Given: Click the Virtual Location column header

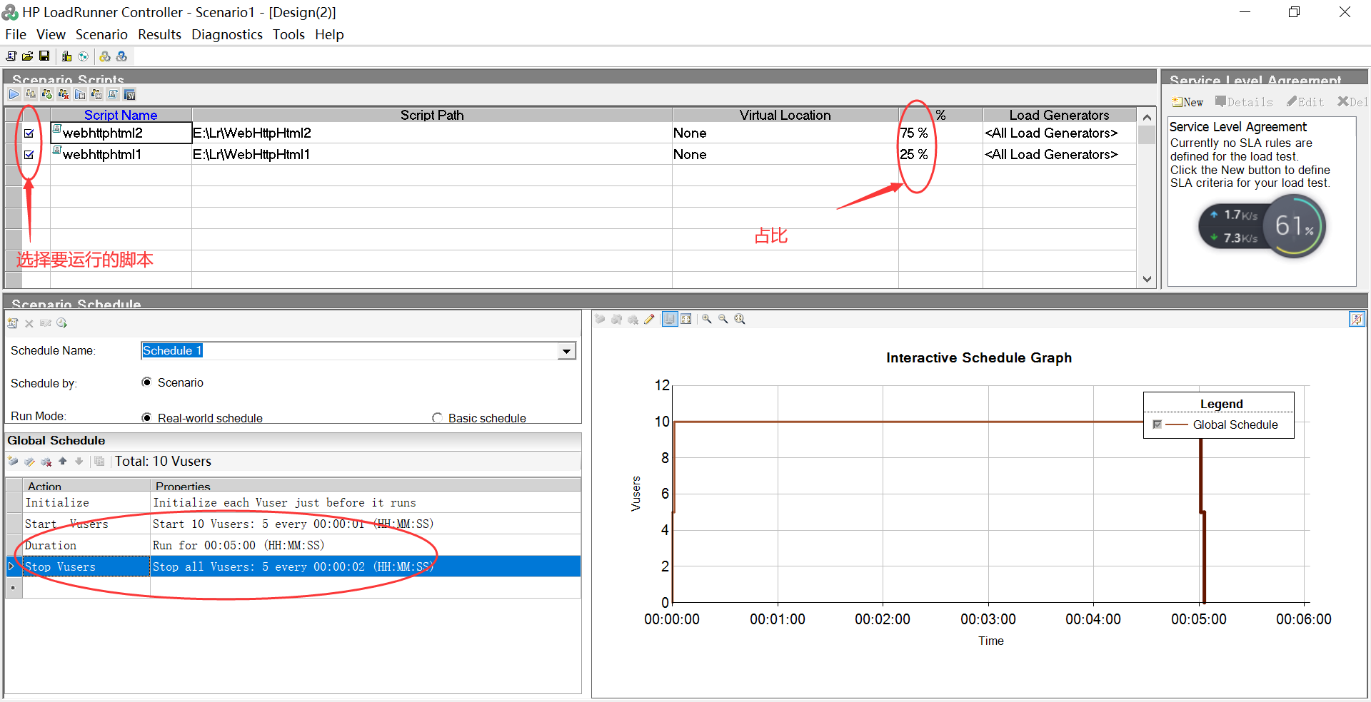Looking at the screenshot, I should pos(785,115).
